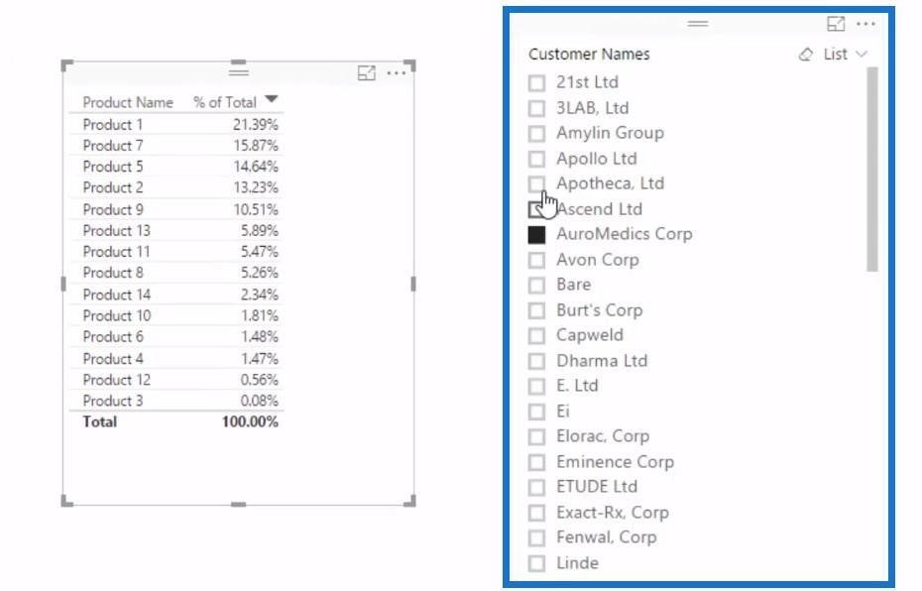
Task: Check the Bare checkbox
Action: pos(536,286)
